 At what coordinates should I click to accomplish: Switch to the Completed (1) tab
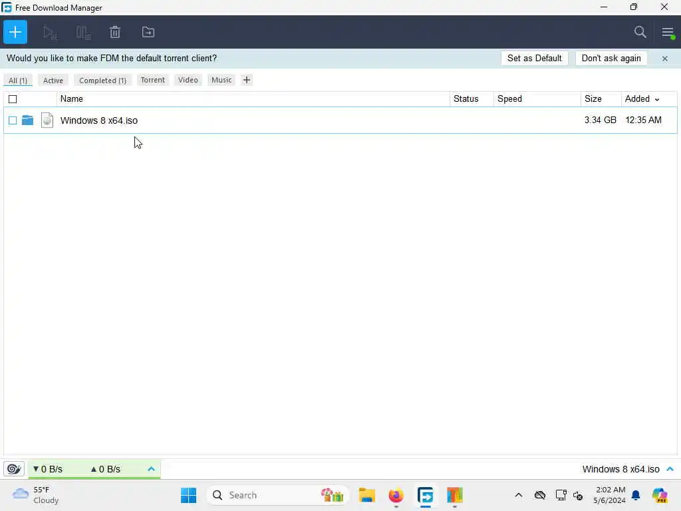pos(102,81)
